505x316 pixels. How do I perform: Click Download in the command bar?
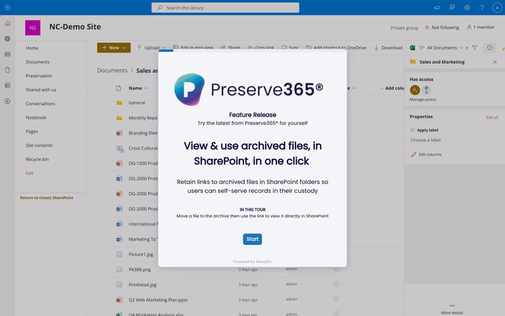[x=388, y=48]
